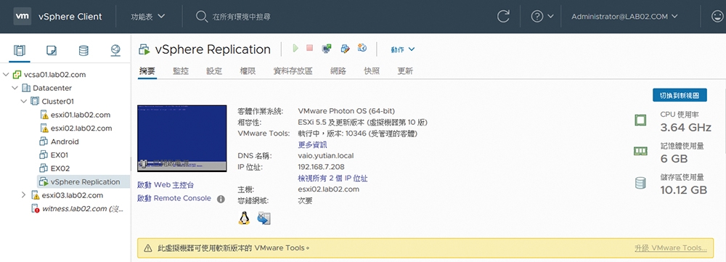The image size is (726, 262).
Task: Click the vSphere Replication title VM icon
Action: (144, 49)
